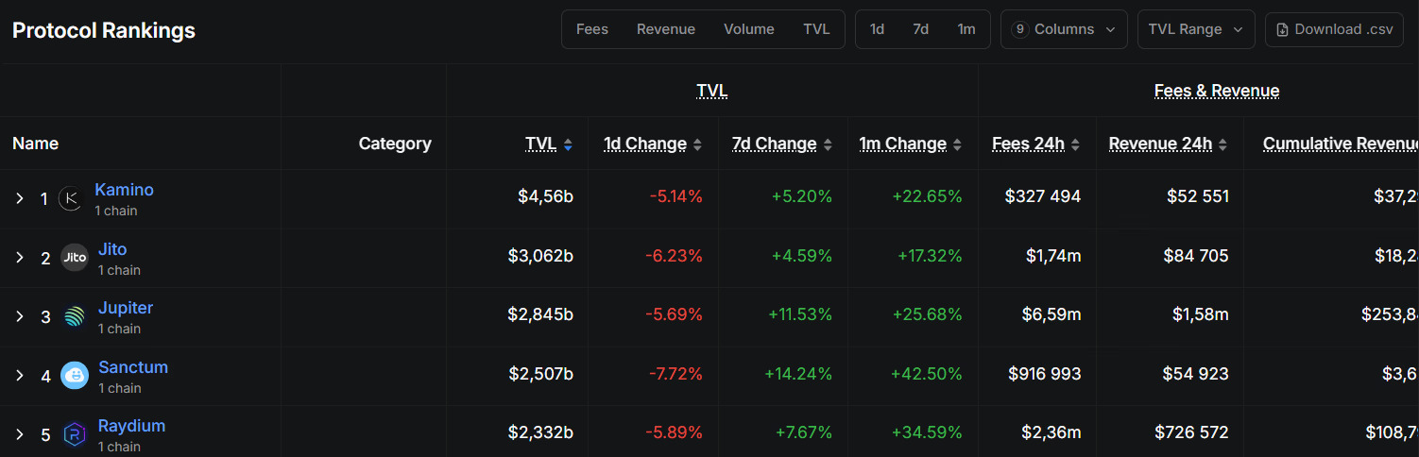Click the Name column header
1419x457 pixels.
point(35,144)
